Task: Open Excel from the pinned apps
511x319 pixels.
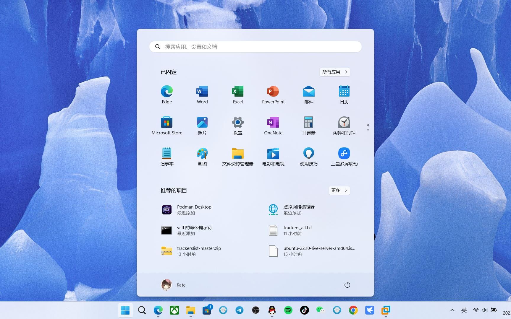Action: (x=238, y=95)
